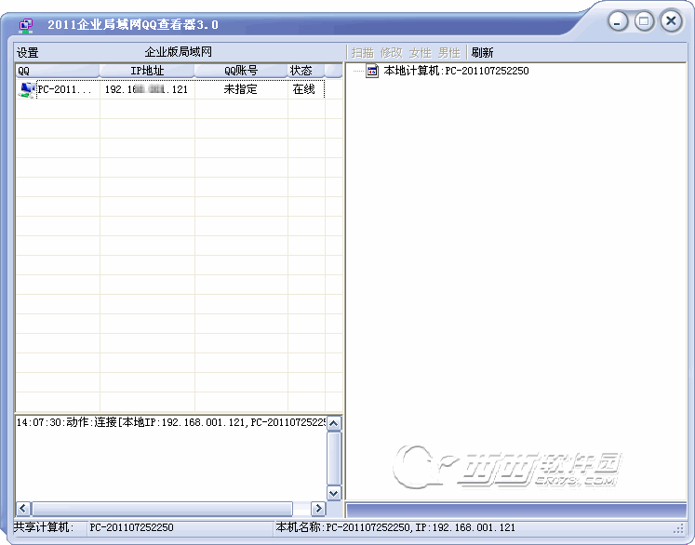
Task: Select tree node 本地计算机:PC-201107252250
Action: 456,71
